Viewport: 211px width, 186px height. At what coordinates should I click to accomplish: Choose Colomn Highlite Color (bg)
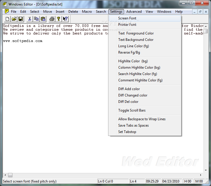tap(145, 68)
